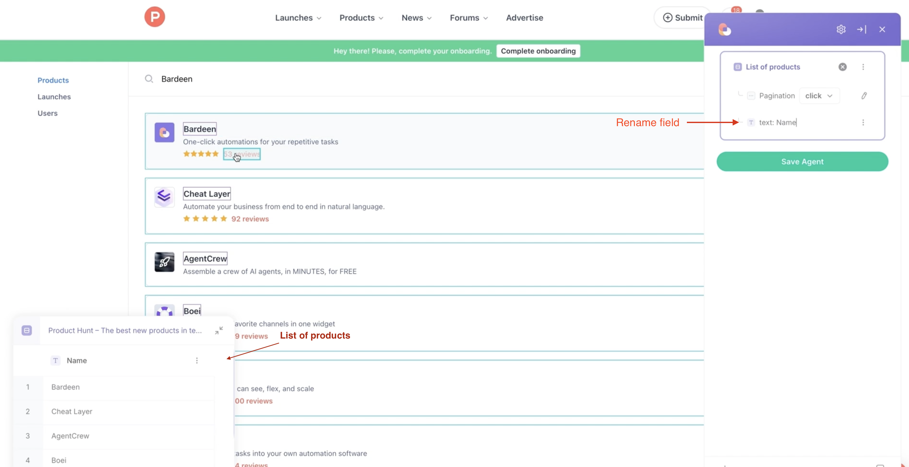The image size is (909, 467).
Task: Open notifications badge showing 18
Action: tap(736, 10)
